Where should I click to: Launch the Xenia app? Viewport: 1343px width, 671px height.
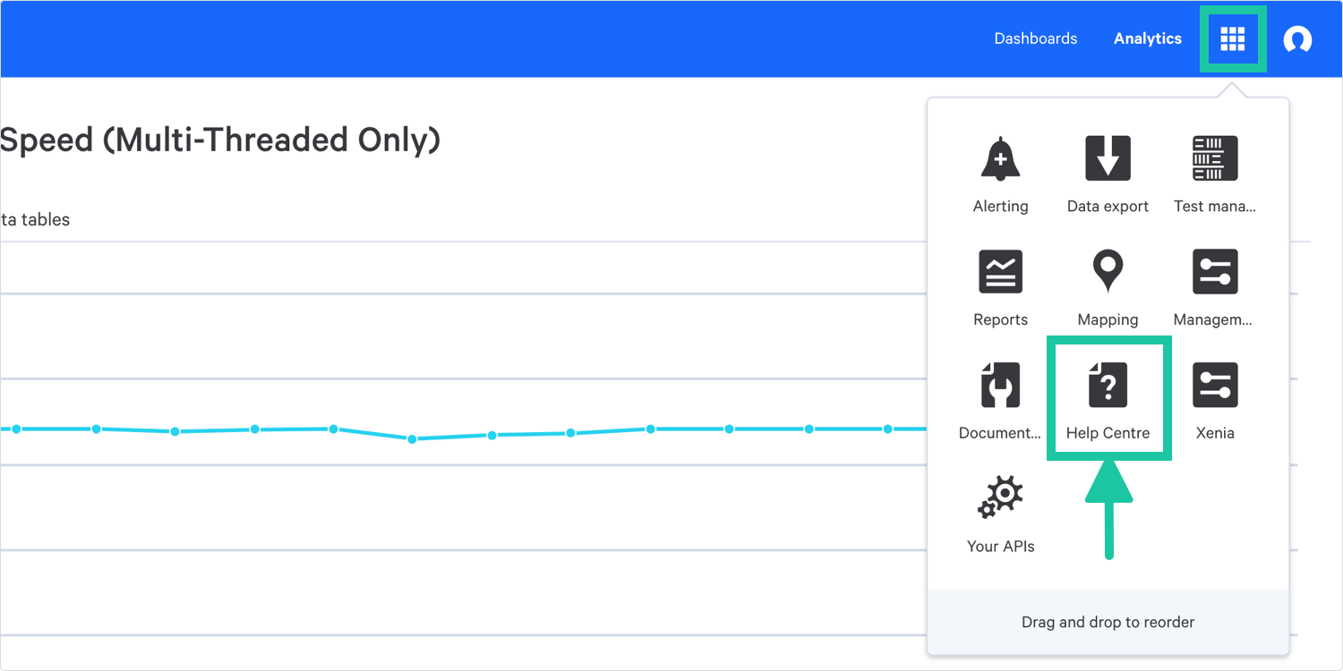(1215, 386)
